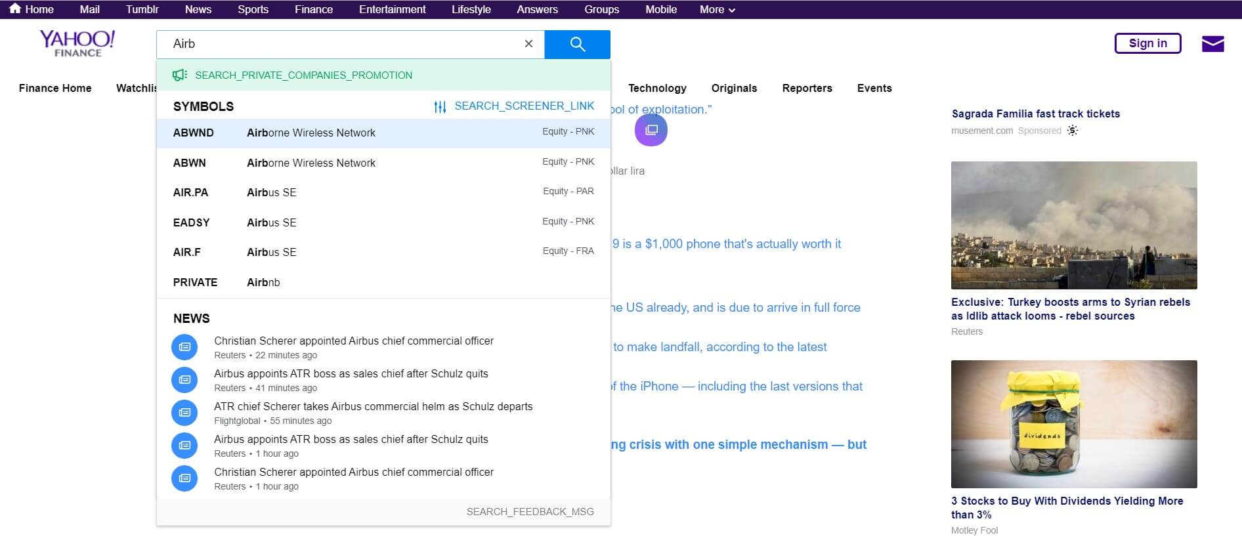Viewport: 1242px width, 546px height.
Task: Click the megaphone icon in the promotion banner
Action: 179,75
